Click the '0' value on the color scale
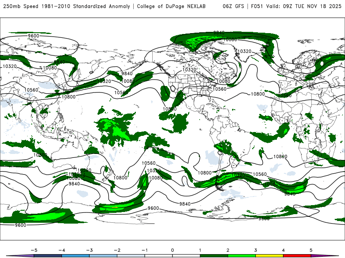 point(172,250)
